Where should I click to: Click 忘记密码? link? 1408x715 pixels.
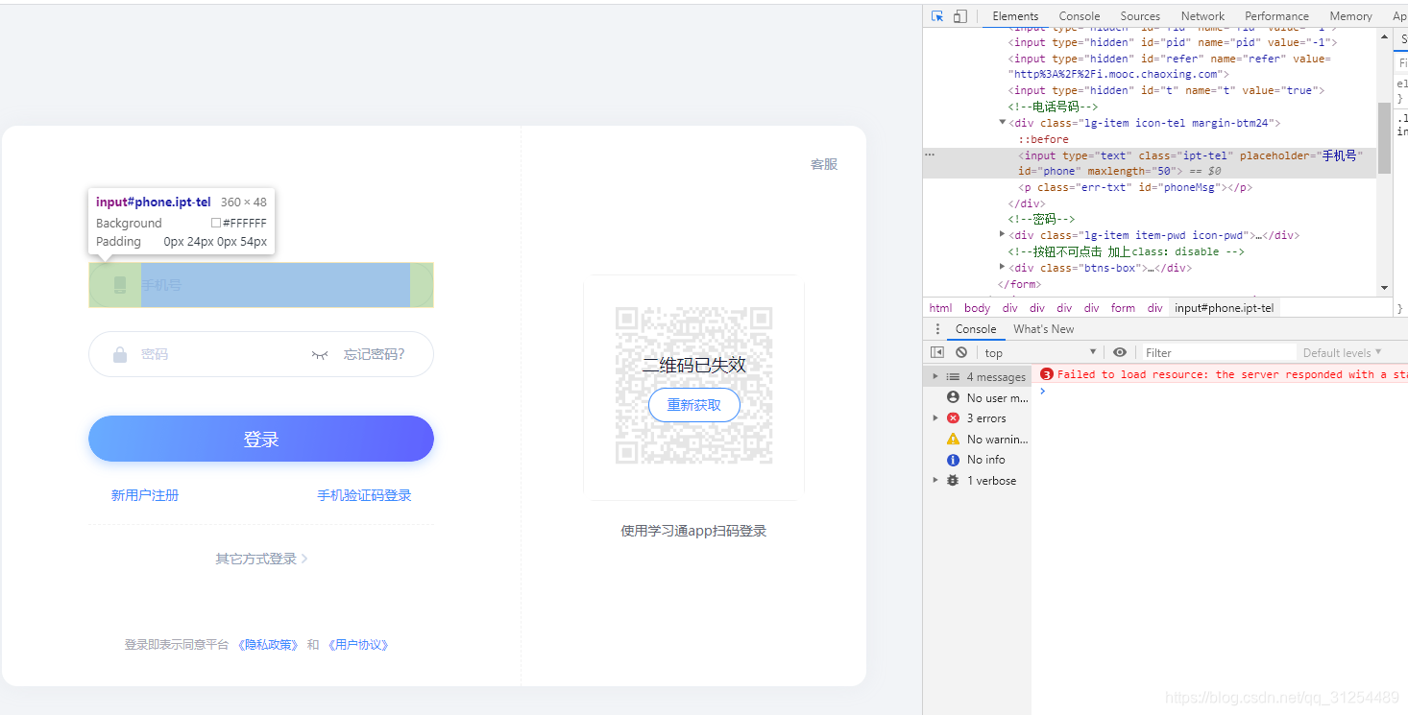click(375, 354)
